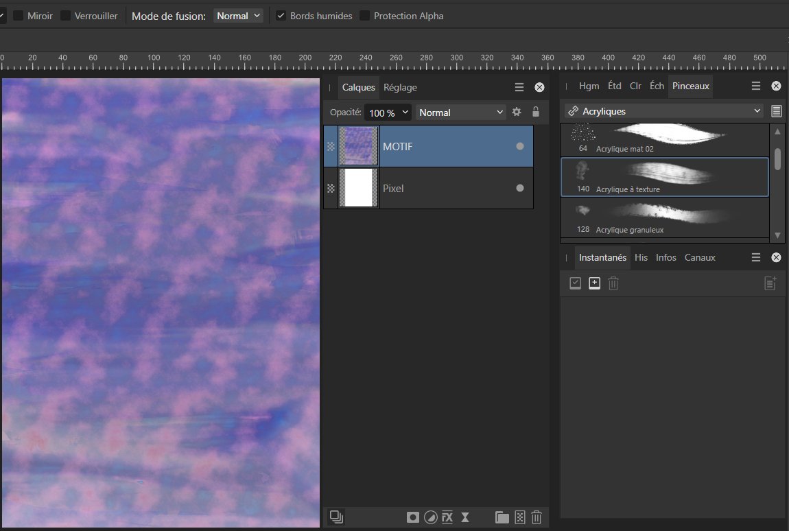The width and height of the screenshot is (789, 531).
Task: Create document from snapshot icon
Action: (x=770, y=283)
